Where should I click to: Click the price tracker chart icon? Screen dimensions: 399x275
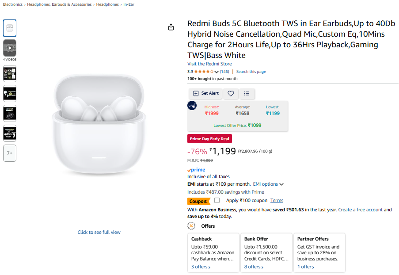tap(192, 106)
